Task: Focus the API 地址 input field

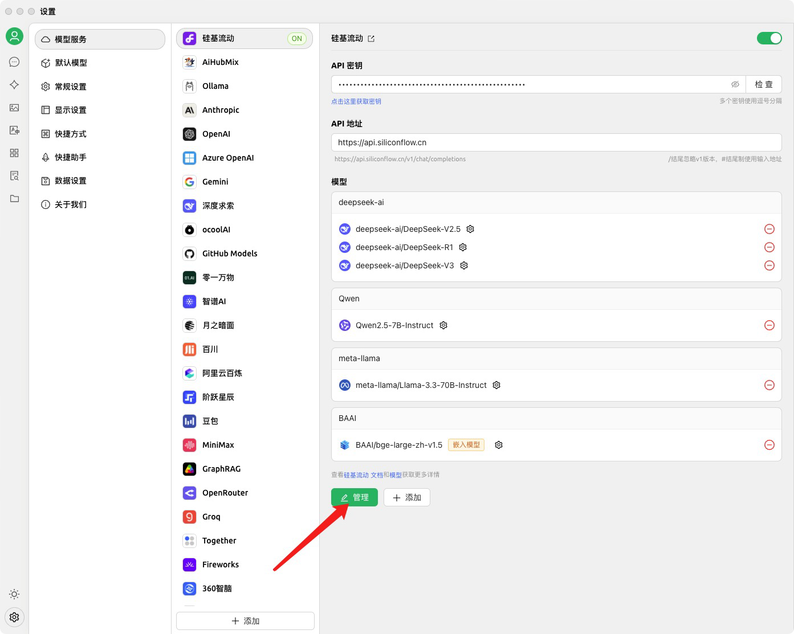Action: tap(556, 142)
